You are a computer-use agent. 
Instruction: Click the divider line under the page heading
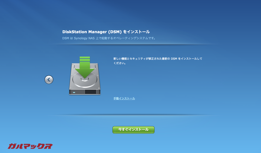(x=130, y=45)
